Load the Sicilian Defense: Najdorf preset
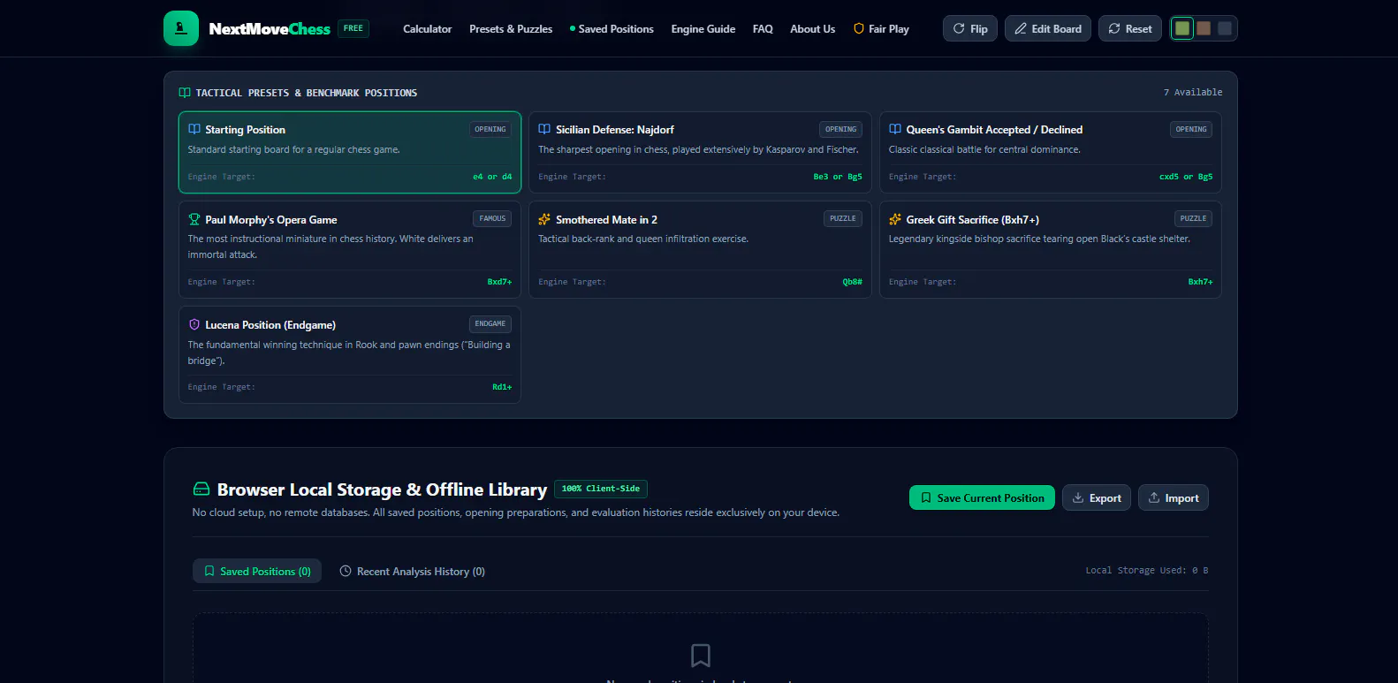1398x683 pixels. coord(700,152)
